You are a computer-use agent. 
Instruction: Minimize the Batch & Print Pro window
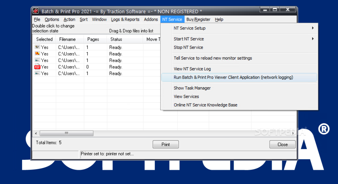[x=265, y=10]
